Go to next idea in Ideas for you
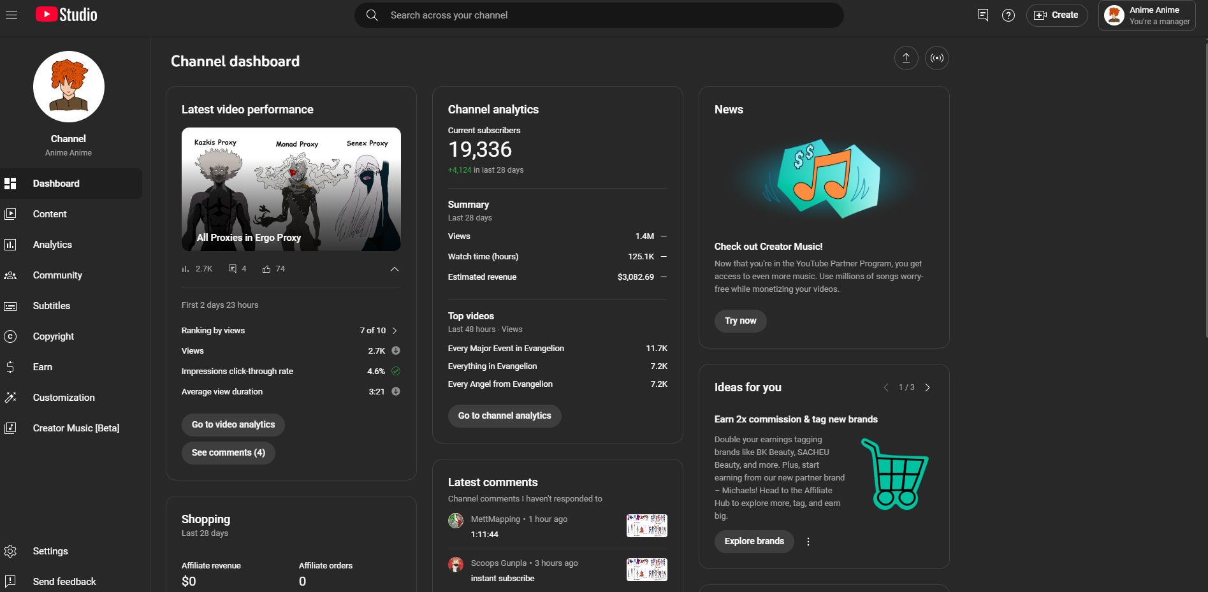The image size is (1208, 592). point(928,387)
